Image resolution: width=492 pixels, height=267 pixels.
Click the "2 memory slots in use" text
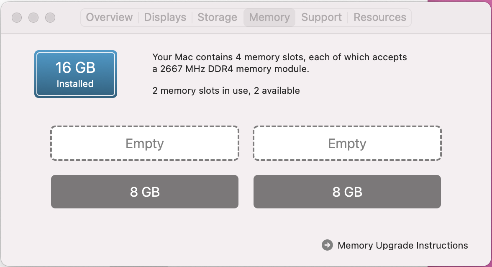click(226, 90)
